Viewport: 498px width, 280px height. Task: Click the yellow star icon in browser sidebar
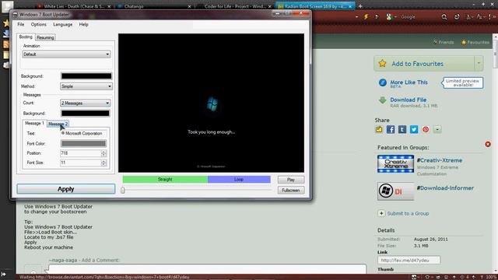click(5, 23)
